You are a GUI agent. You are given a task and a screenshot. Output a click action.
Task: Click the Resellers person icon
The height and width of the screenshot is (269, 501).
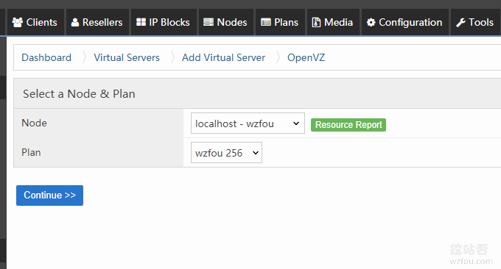pos(74,22)
